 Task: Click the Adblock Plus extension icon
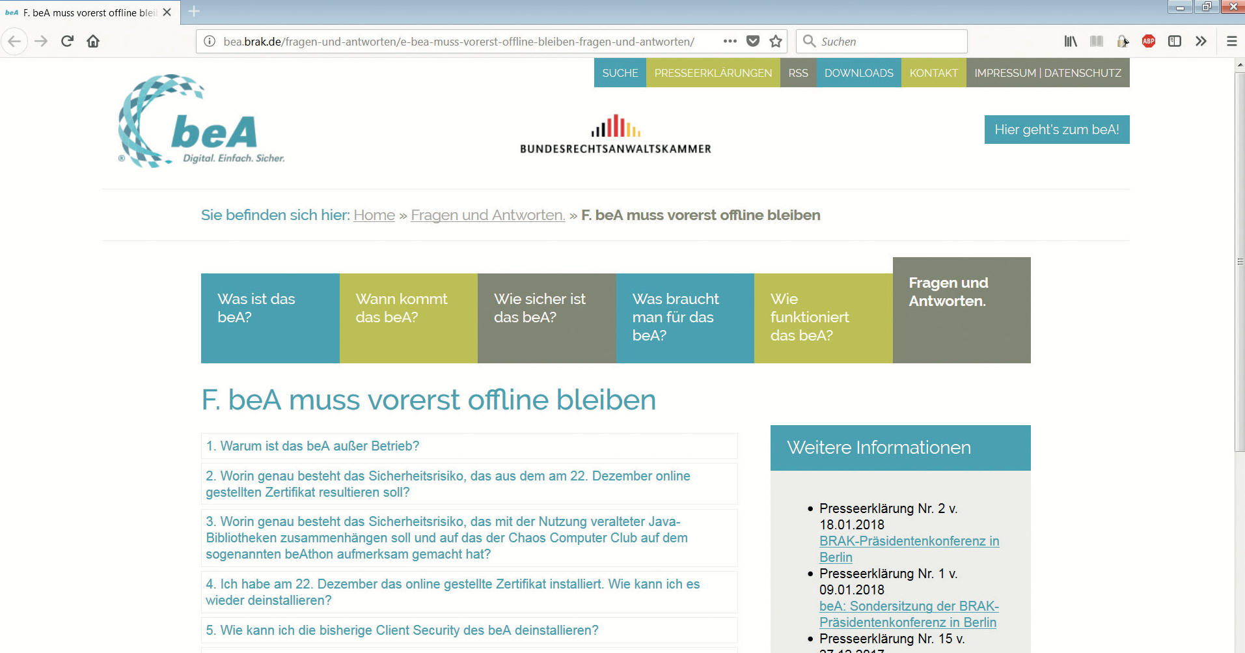pos(1148,41)
